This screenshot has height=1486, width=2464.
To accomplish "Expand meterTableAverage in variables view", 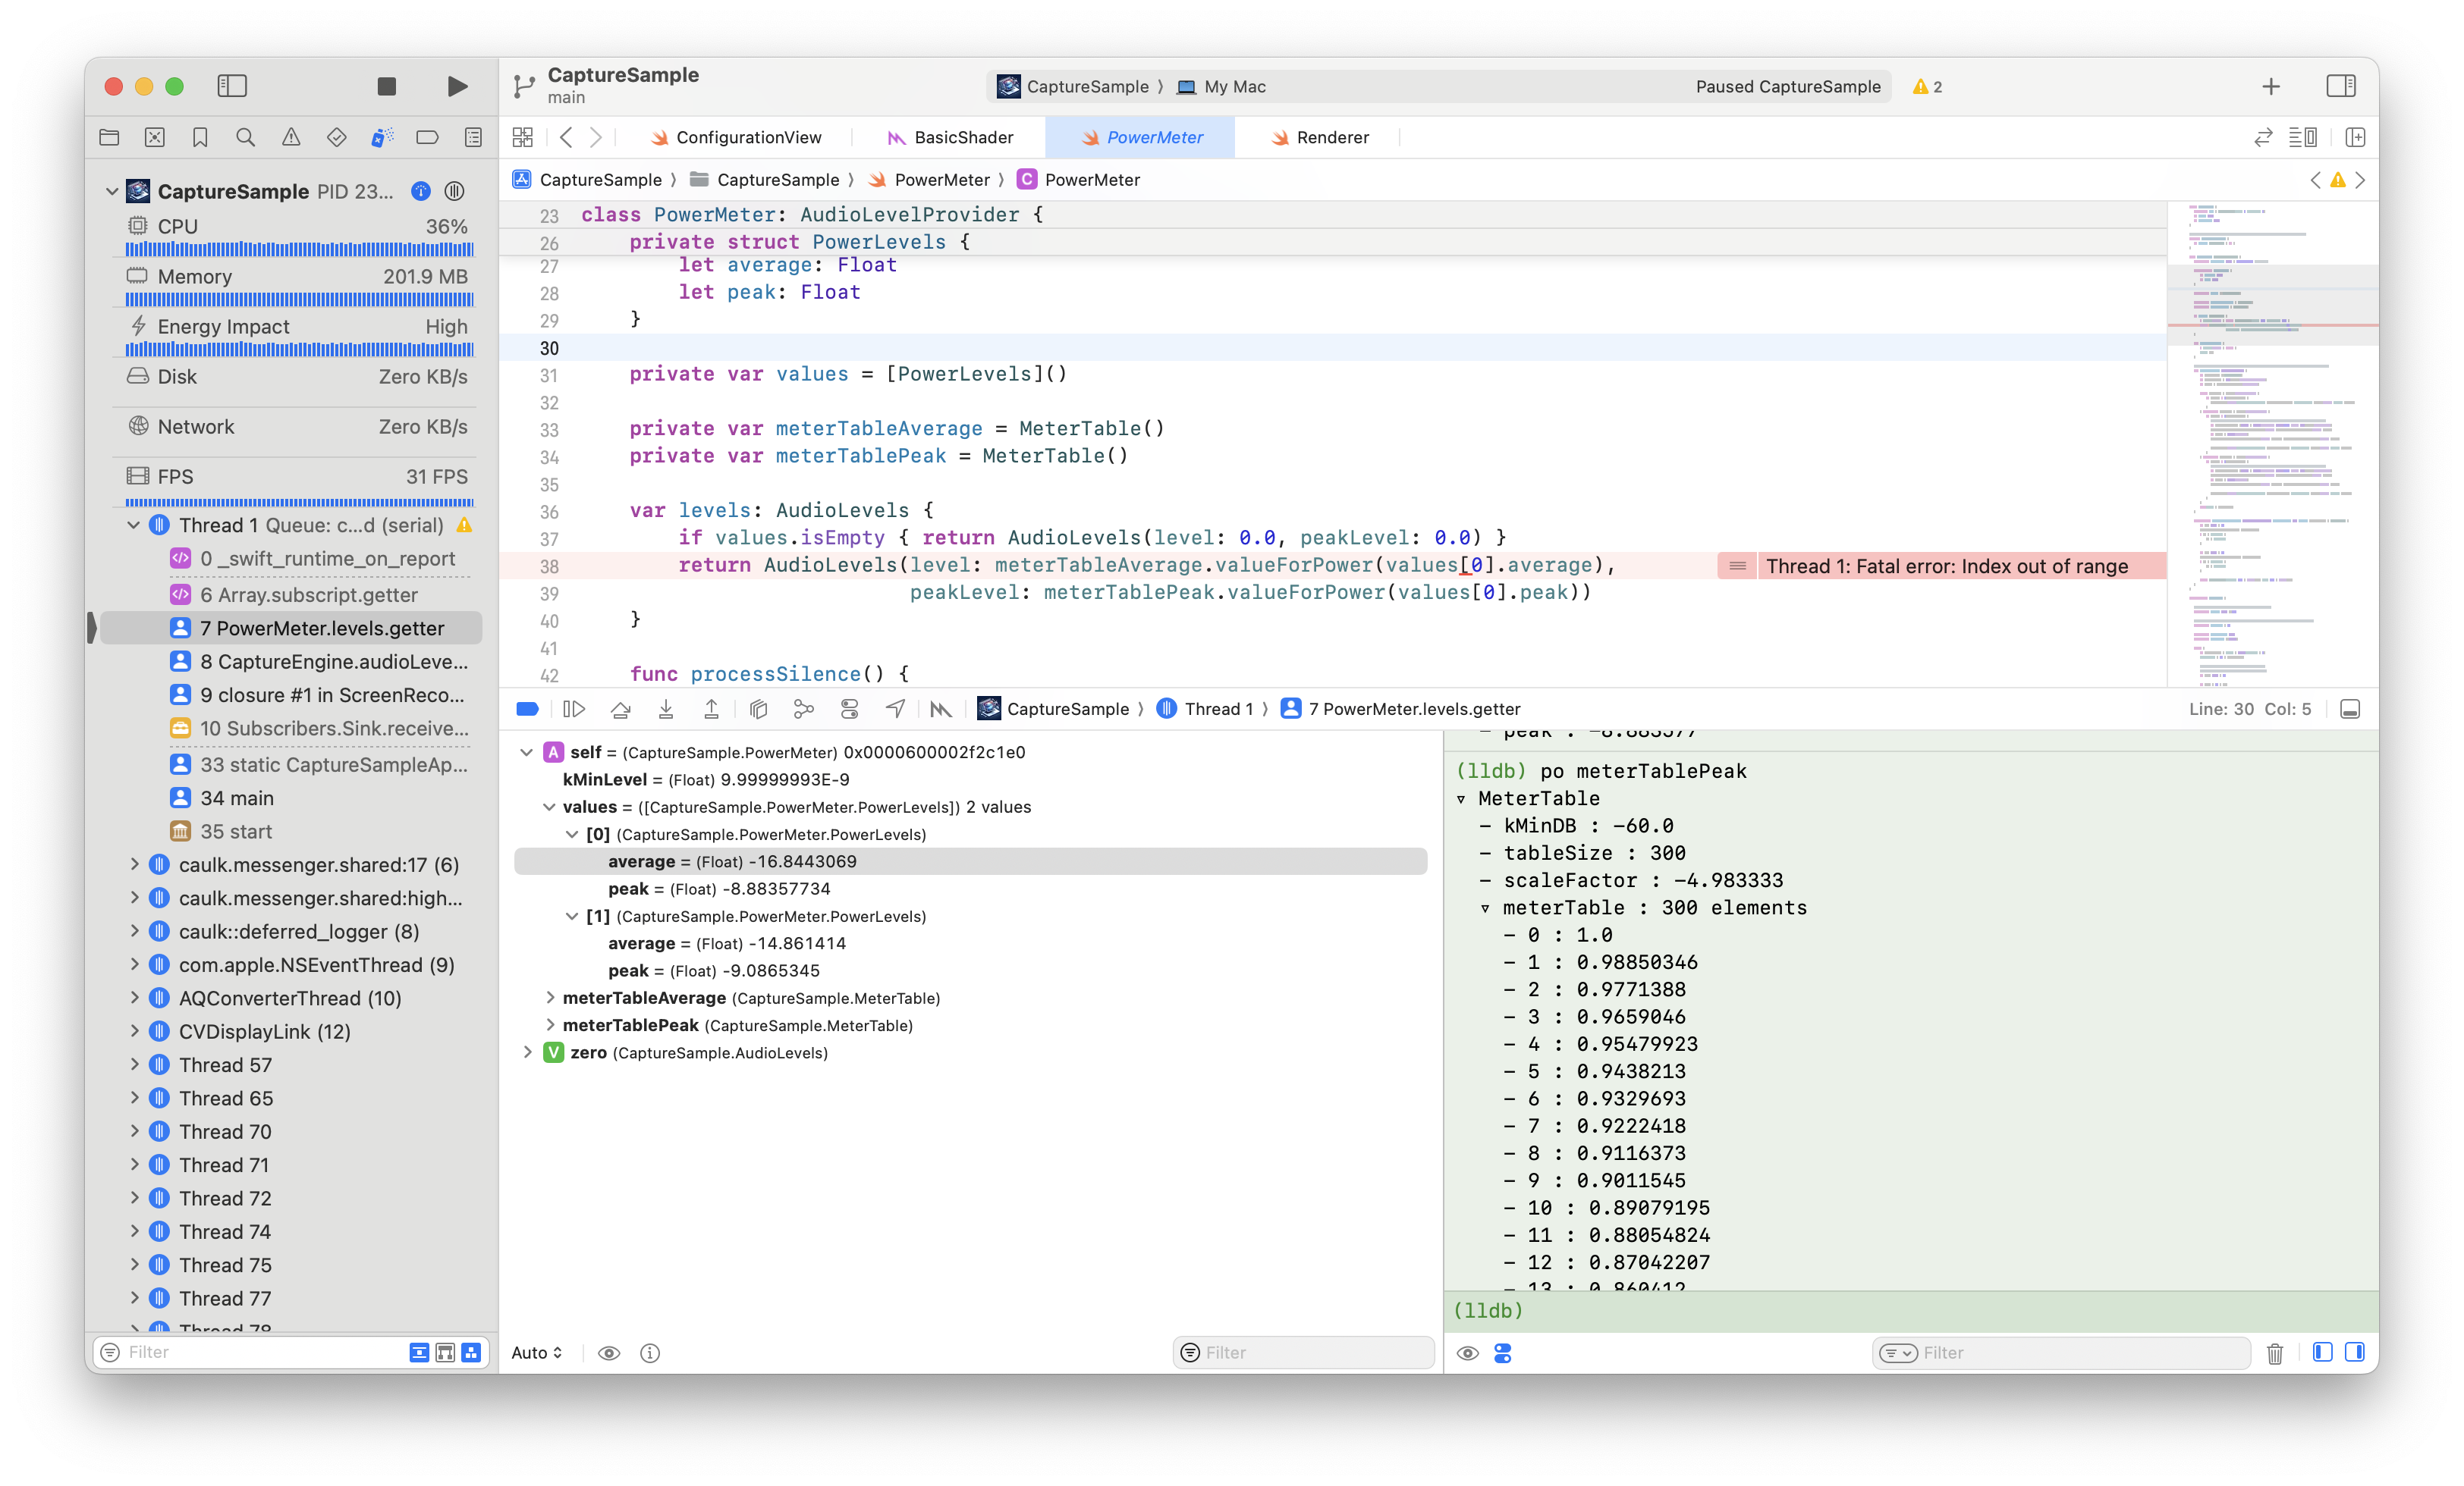I will (x=549, y=997).
